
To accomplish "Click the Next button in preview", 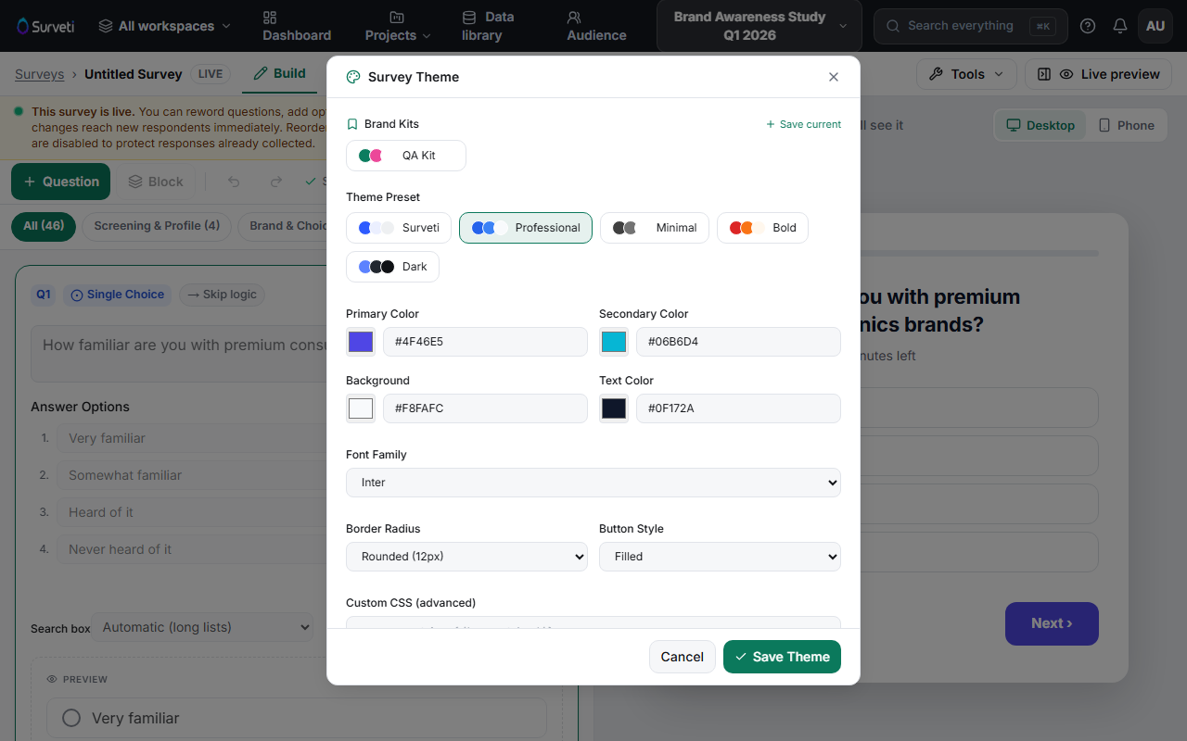I will click(x=1052, y=623).
